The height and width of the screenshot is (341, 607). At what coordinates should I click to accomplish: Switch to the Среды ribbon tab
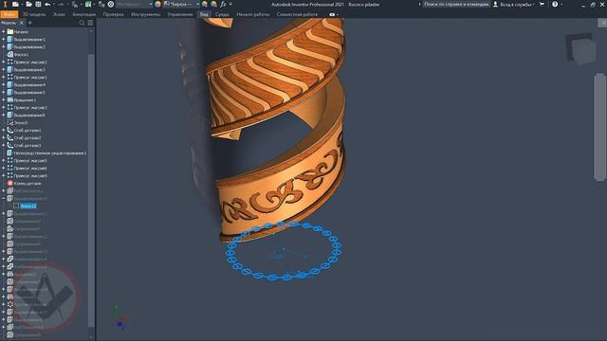click(x=222, y=14)
